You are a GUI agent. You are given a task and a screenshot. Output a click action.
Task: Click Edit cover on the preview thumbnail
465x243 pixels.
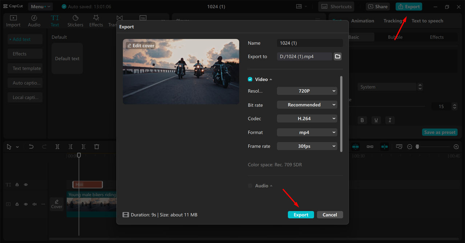coord(141,45)
